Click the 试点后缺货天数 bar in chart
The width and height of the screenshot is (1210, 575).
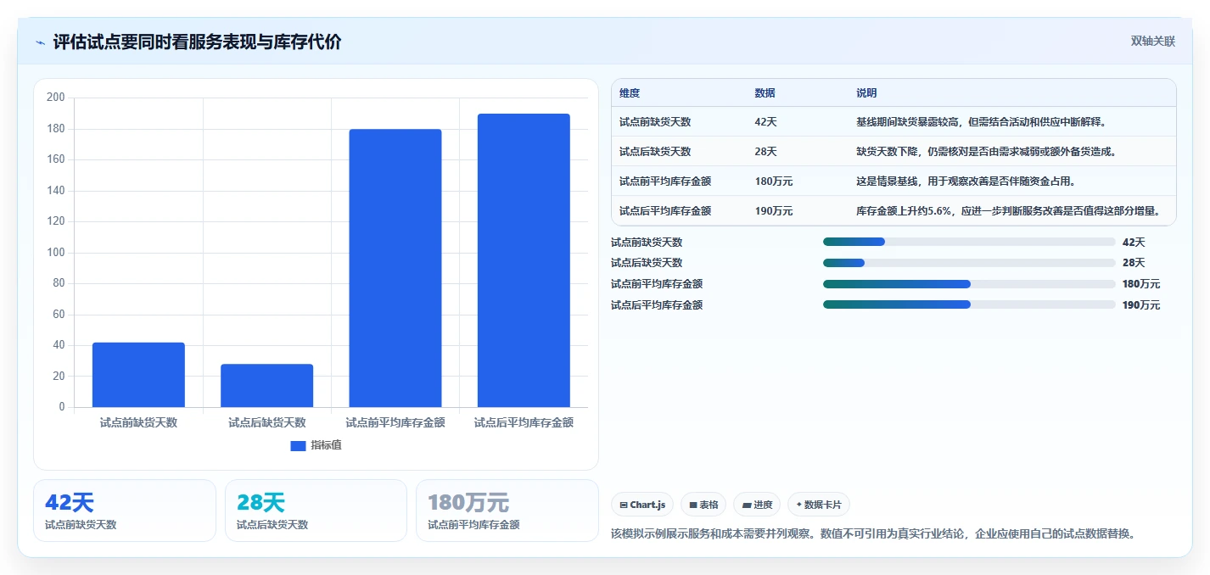click(266, 386)
